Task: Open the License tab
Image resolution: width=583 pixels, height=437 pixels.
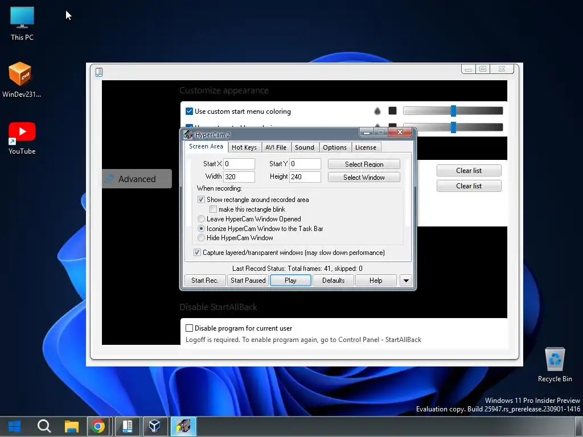Action: [366, 147]
